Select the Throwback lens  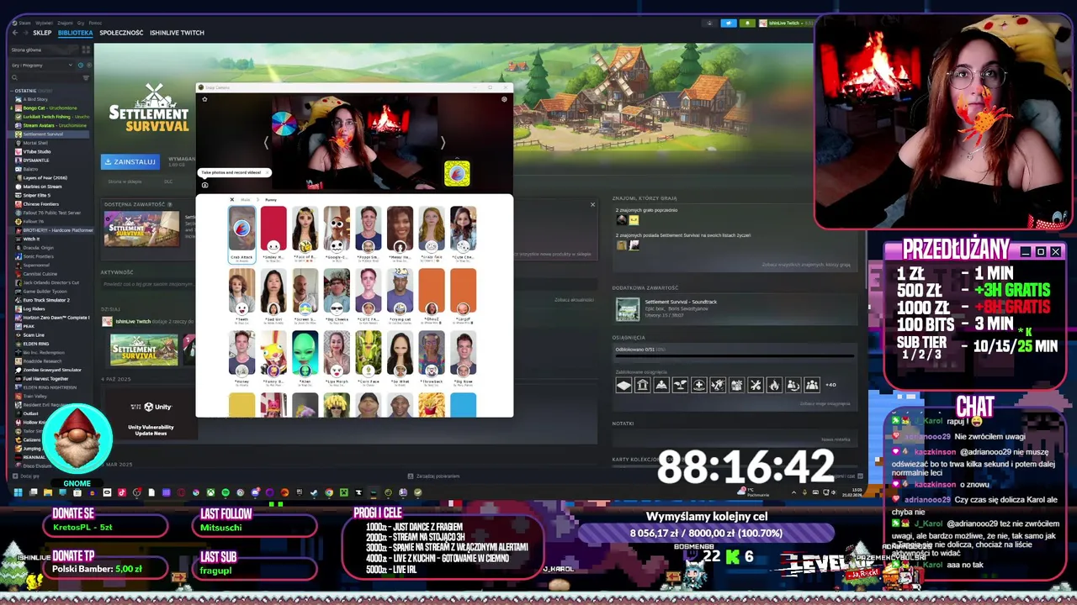pos(432,358)
